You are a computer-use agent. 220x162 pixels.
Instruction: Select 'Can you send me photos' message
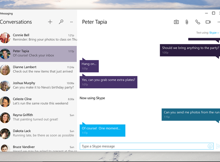point(191,114)
